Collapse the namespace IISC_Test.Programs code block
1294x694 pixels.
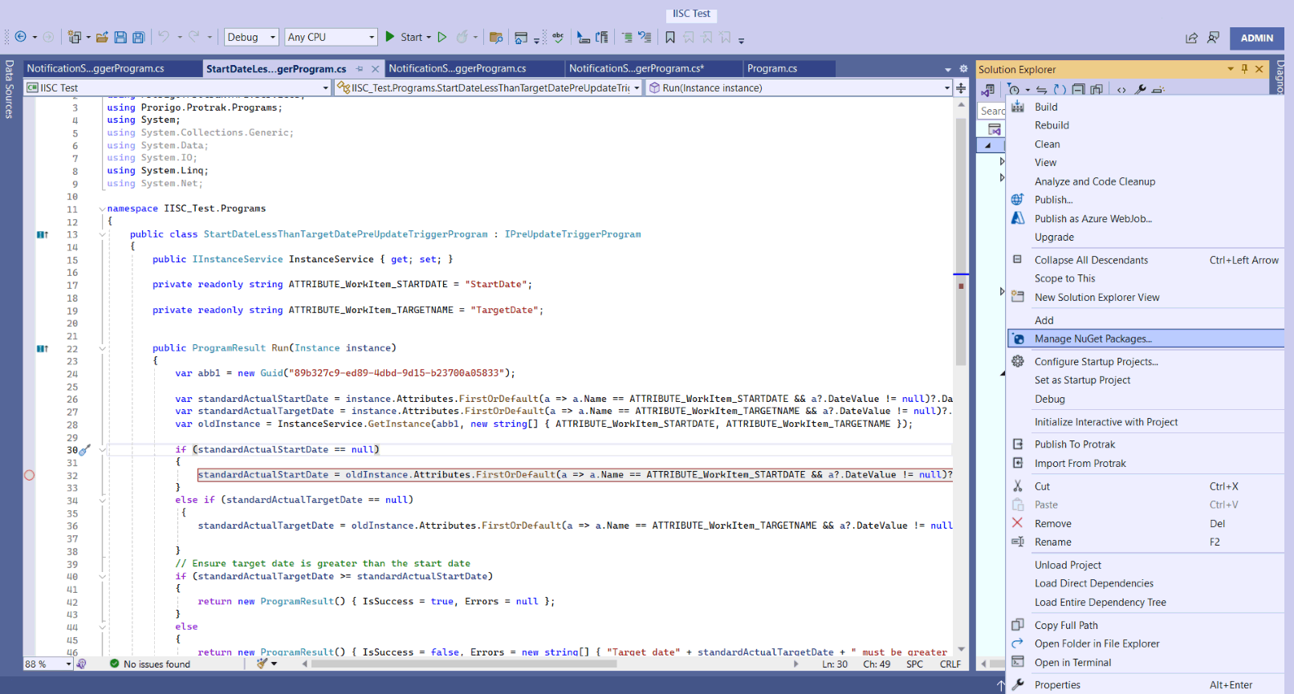pyautogui.click(x=102, y=209)
